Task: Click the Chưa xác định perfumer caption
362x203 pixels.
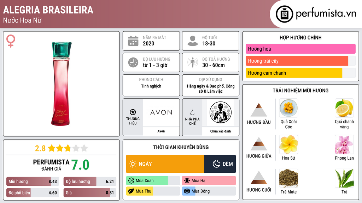Action: 221,131
